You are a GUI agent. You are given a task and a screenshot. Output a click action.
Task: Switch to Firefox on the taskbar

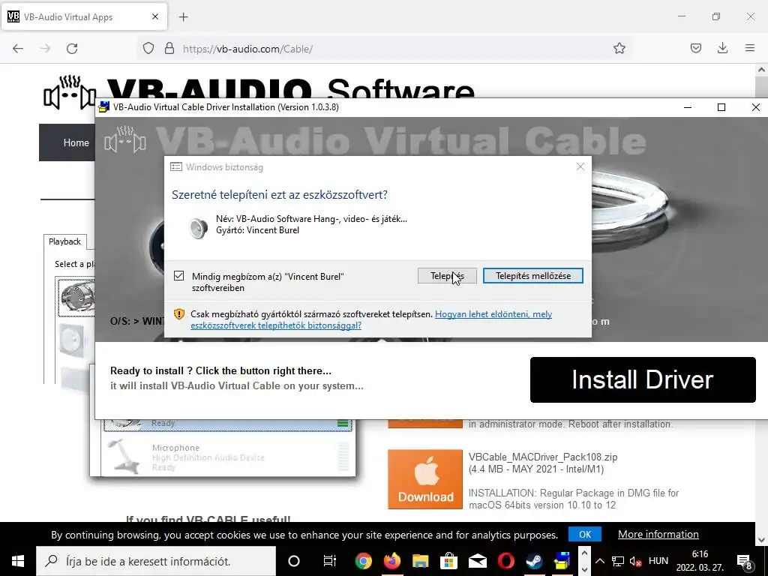click(x=391, y=561)
